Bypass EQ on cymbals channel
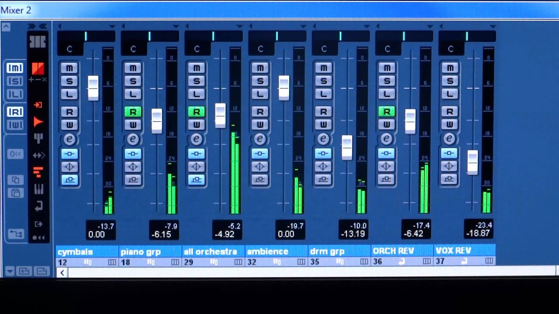 point(69,167)
